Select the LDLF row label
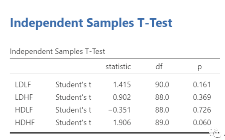The width and height of the screenshot is (225, 140). [23, 85]
